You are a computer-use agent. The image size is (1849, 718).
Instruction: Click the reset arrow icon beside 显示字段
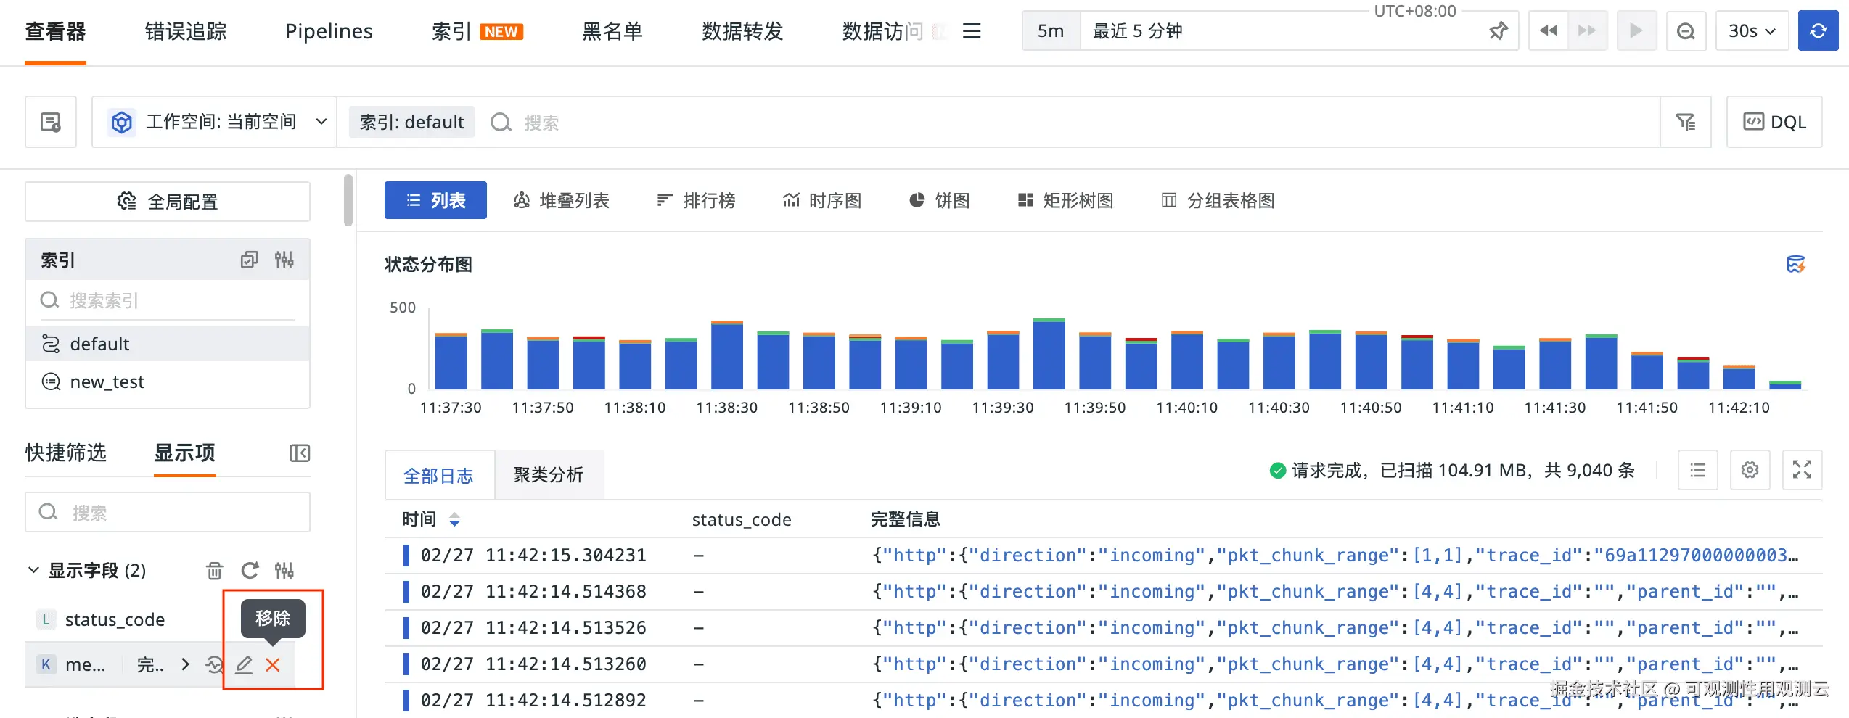[x=250, y=571]
